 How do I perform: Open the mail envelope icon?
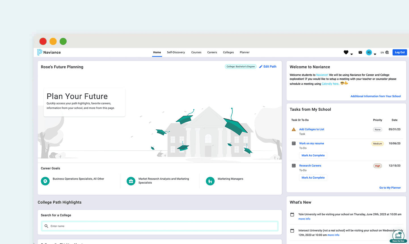pyautogui.click(x=360, y=52)
